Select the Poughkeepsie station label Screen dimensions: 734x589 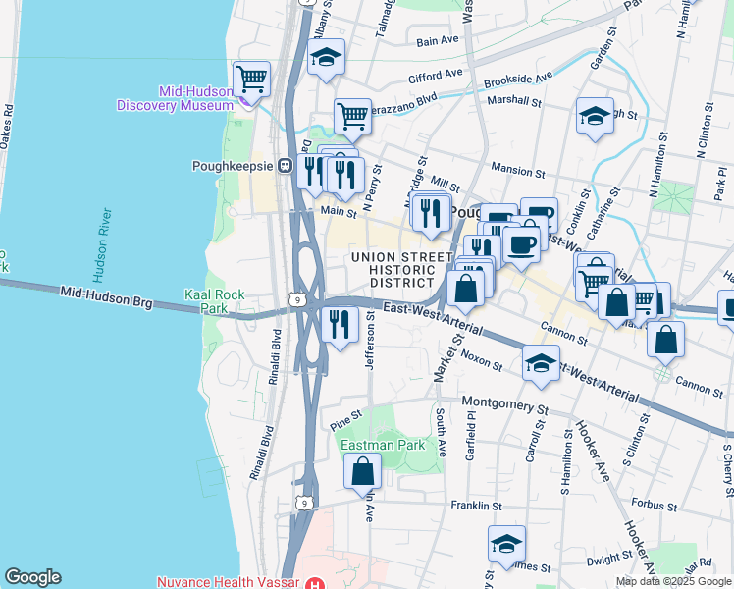tap(233, 166)
